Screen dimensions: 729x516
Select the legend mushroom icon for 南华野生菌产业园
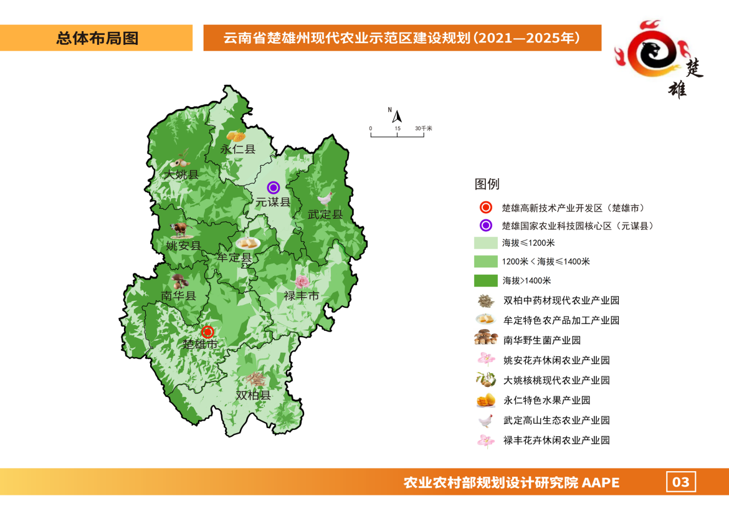[x=485, y=340]
